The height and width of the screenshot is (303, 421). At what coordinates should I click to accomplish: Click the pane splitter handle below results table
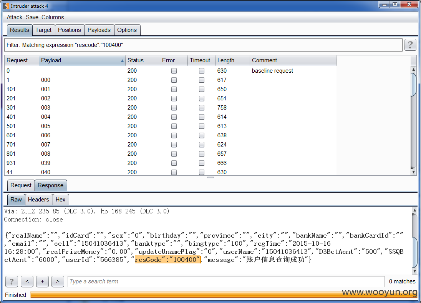(210, 177)
